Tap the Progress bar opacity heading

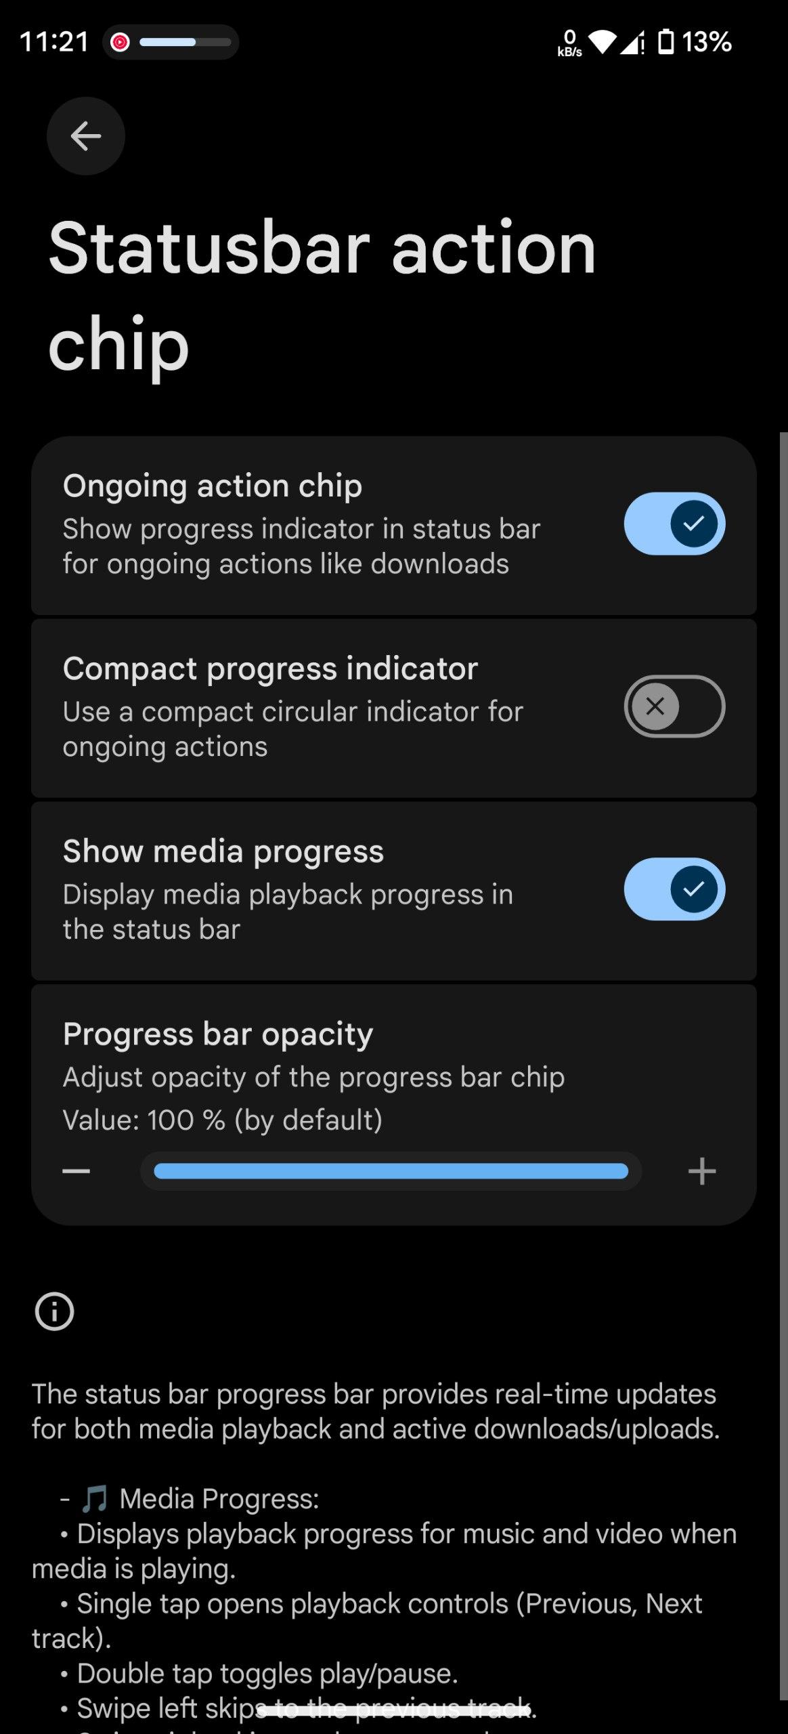[x=218, y=1034]
